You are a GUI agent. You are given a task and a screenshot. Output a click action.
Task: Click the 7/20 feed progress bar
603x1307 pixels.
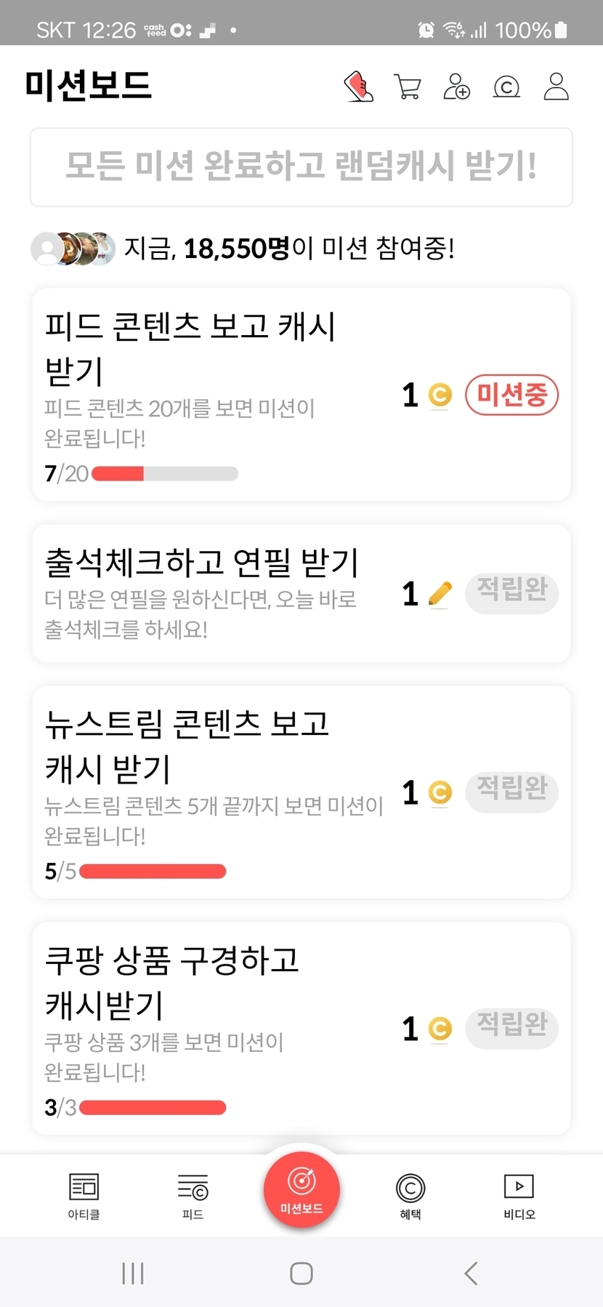(x=165, y=474)
